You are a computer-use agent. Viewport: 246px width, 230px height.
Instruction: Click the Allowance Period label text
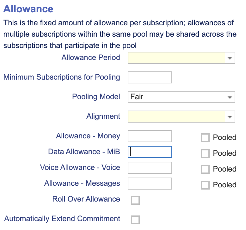(x=91, y=58)
